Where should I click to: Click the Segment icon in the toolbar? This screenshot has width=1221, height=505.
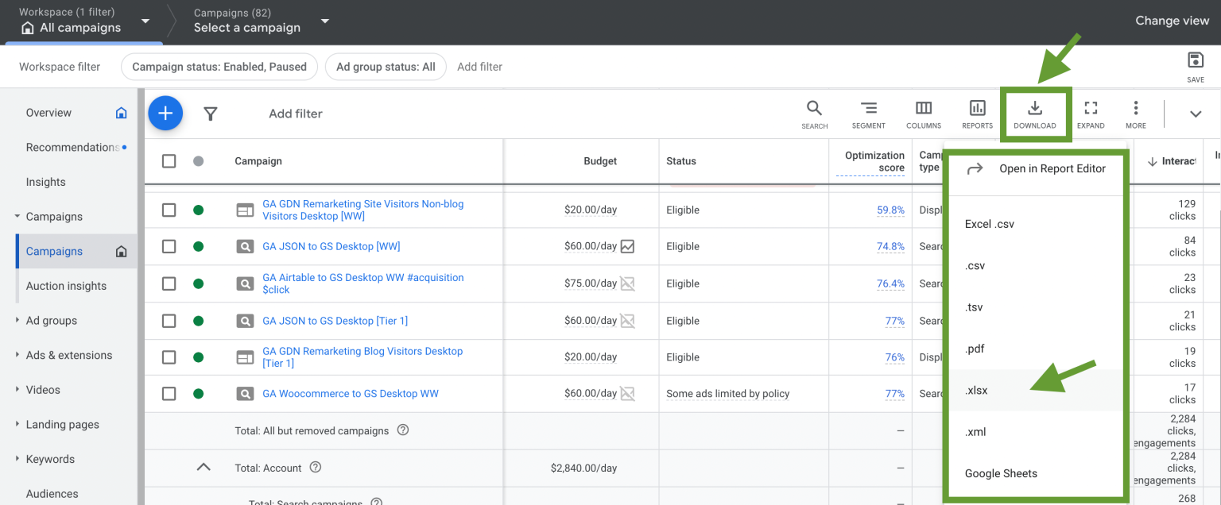click(868, 114)
